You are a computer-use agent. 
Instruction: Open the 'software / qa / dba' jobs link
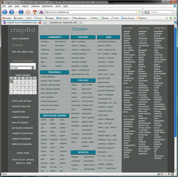coord(107,140)
